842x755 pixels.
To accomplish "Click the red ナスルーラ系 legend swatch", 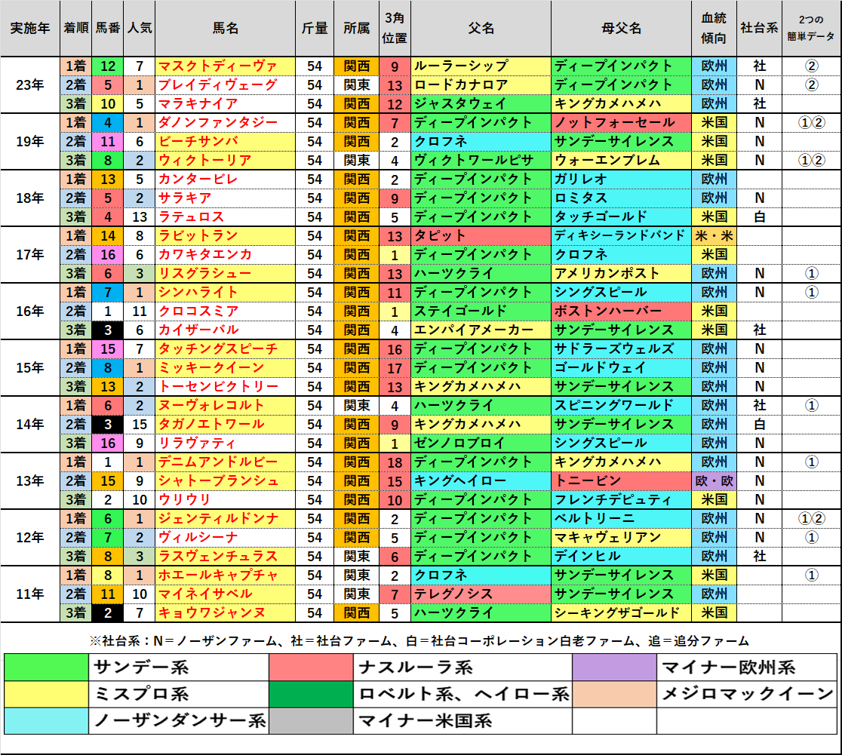I will [311, 668].
